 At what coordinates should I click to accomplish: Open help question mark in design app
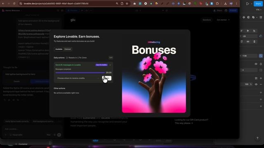point(257,138)
